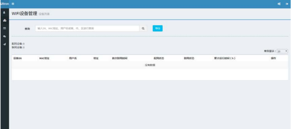291x129 pixels.
Task: Open the settings gears icon in header
Action: [279, 4]
